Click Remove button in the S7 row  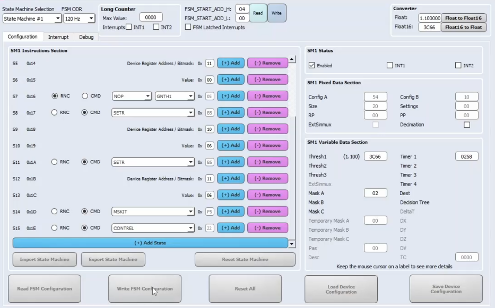(267, 96)
